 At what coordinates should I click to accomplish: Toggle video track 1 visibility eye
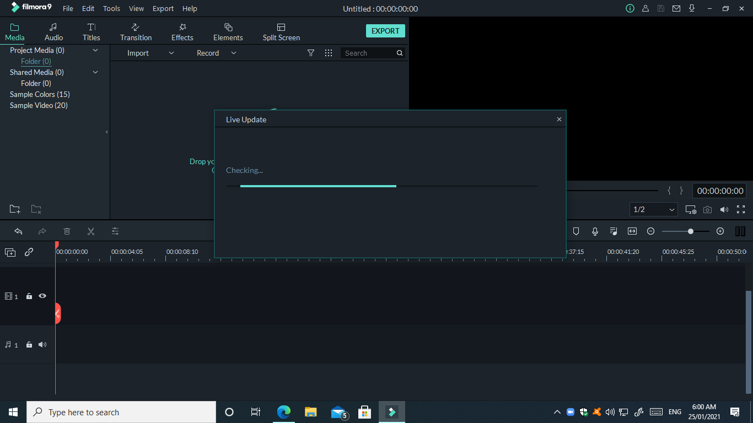[42, 296]
